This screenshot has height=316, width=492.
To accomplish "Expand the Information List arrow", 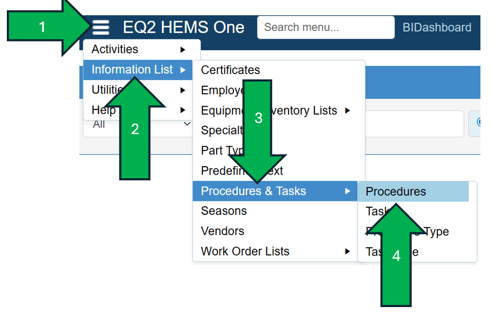I will click(182, 69).
